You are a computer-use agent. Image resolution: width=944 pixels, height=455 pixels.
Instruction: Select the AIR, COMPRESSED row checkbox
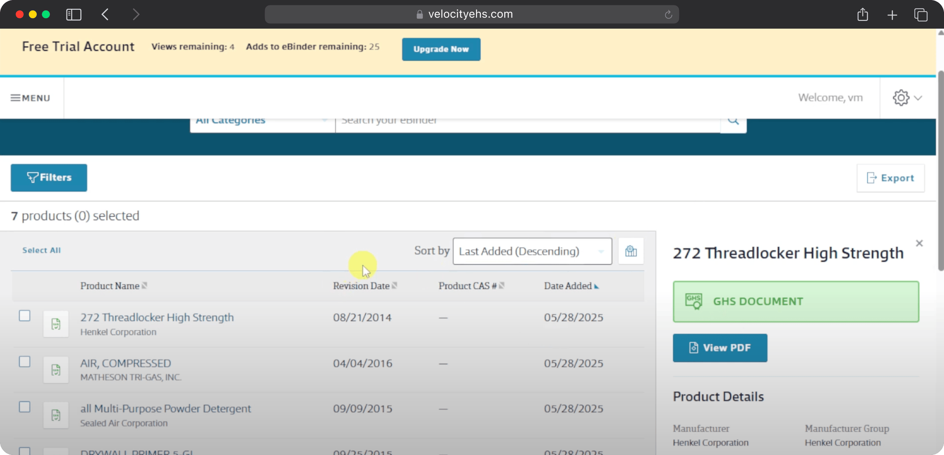point(25,362)
